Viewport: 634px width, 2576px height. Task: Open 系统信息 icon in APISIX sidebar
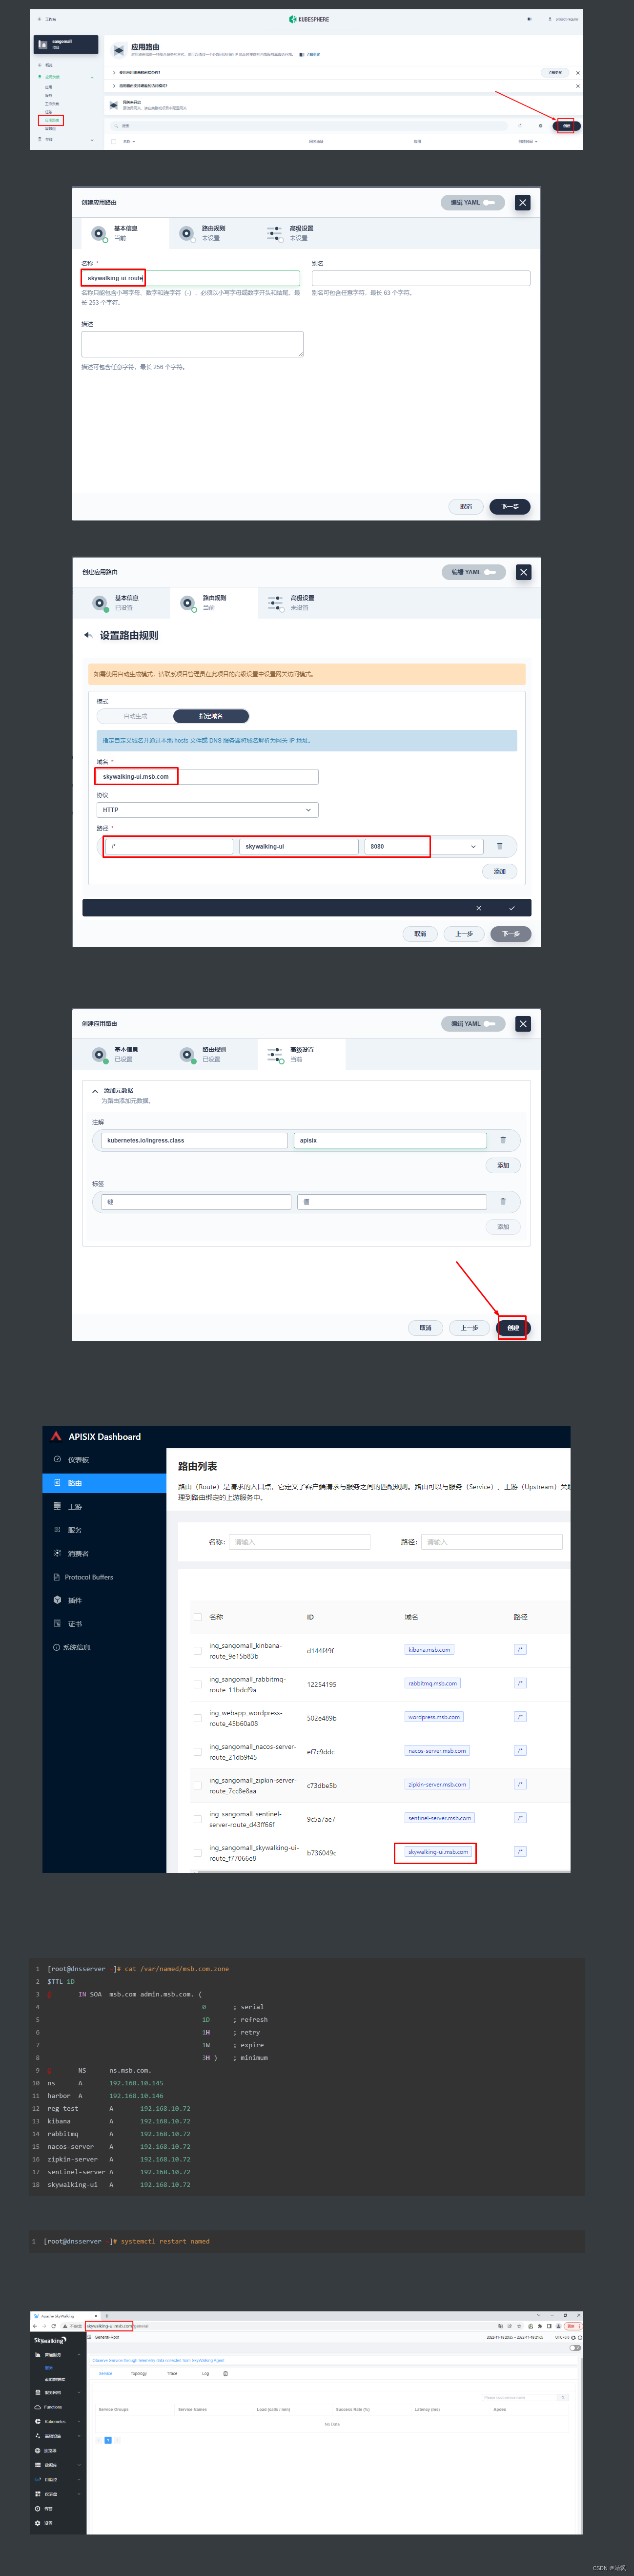tap(56, 1647)
